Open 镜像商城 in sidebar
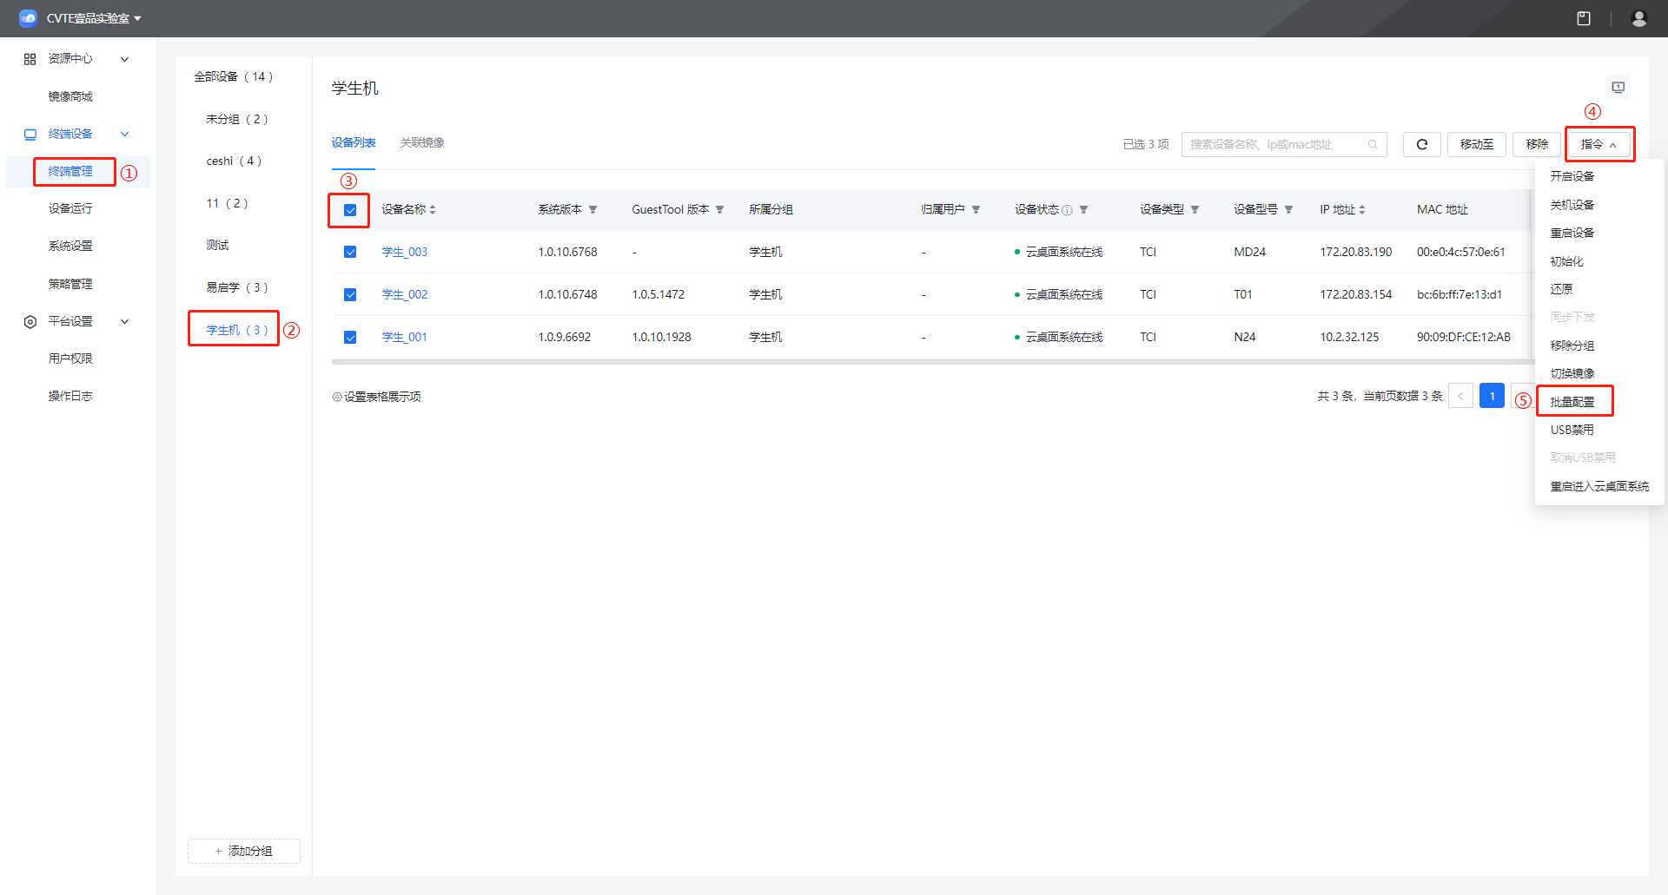This screenshot has width=1668, height=895. click(x=70, y=96)
